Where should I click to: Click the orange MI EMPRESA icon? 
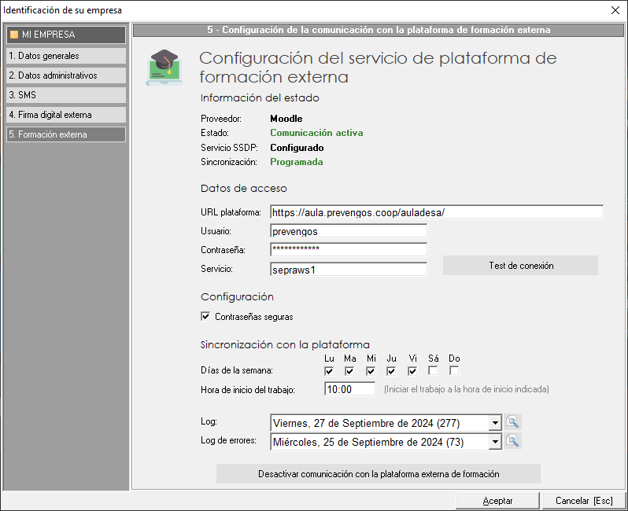(13, 35)
